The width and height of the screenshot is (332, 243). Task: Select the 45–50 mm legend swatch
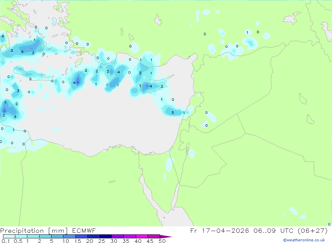click(154, 236)
